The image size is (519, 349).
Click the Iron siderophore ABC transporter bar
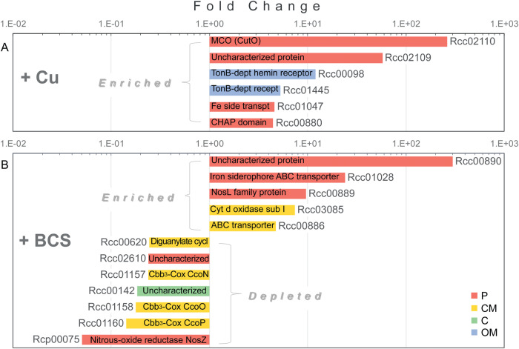(x=277, y=177)
